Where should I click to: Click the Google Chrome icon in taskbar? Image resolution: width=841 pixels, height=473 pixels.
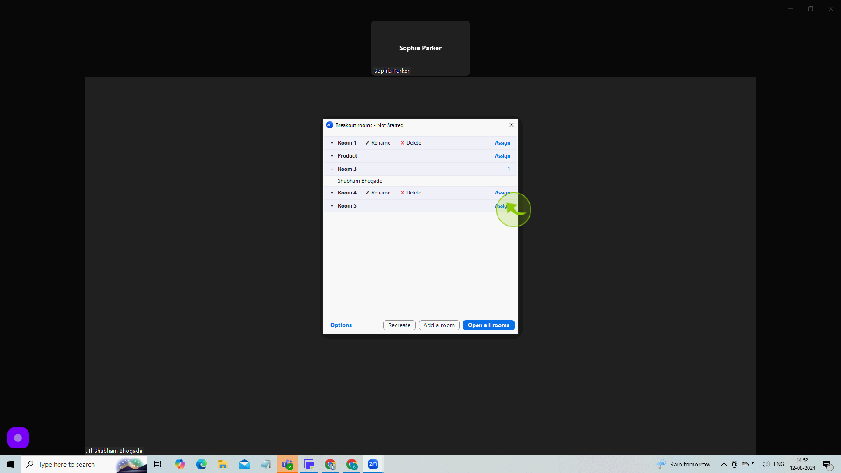pyautogui.click(x=330, y=464)
